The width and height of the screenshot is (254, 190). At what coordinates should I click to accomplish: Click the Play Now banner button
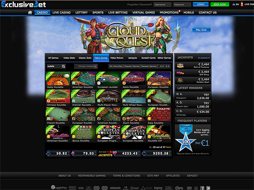click(x=201, y=30)
